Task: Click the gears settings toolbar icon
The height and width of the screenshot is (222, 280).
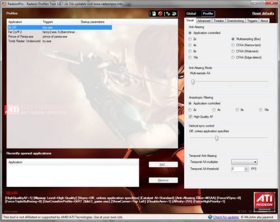Action: [168, 13]
